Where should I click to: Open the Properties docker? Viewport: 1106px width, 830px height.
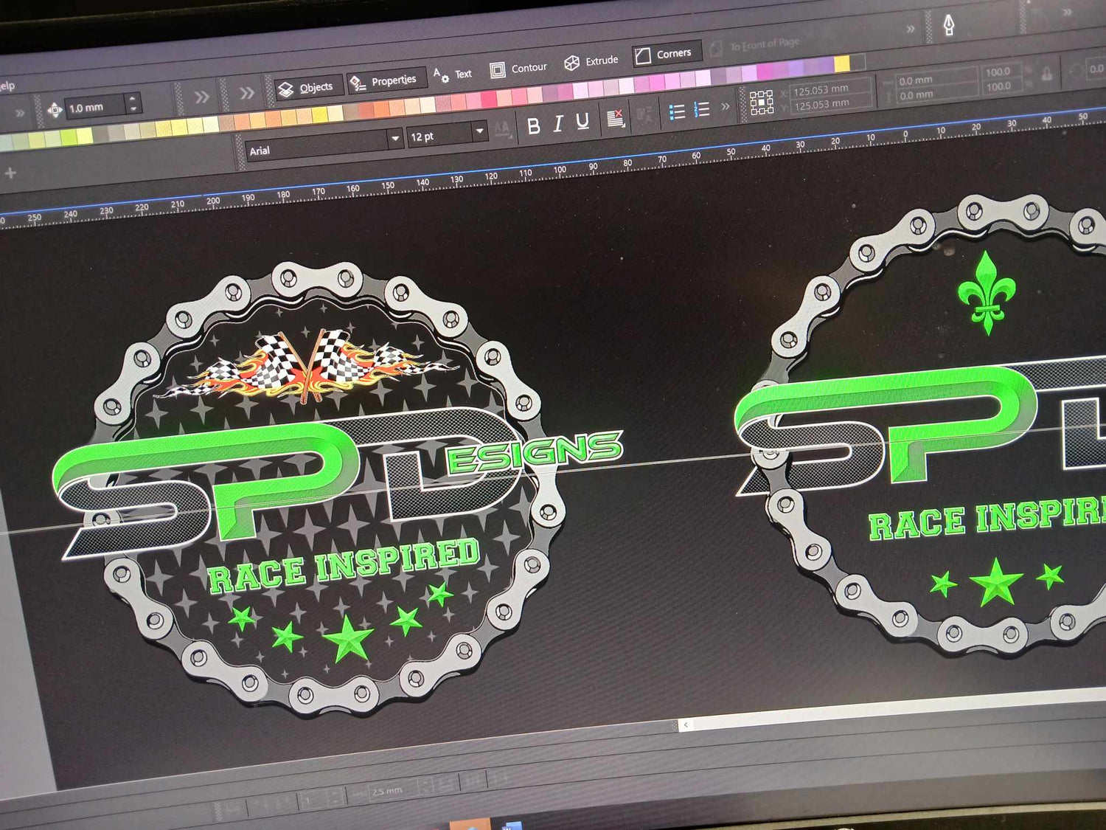coord(384,81)
